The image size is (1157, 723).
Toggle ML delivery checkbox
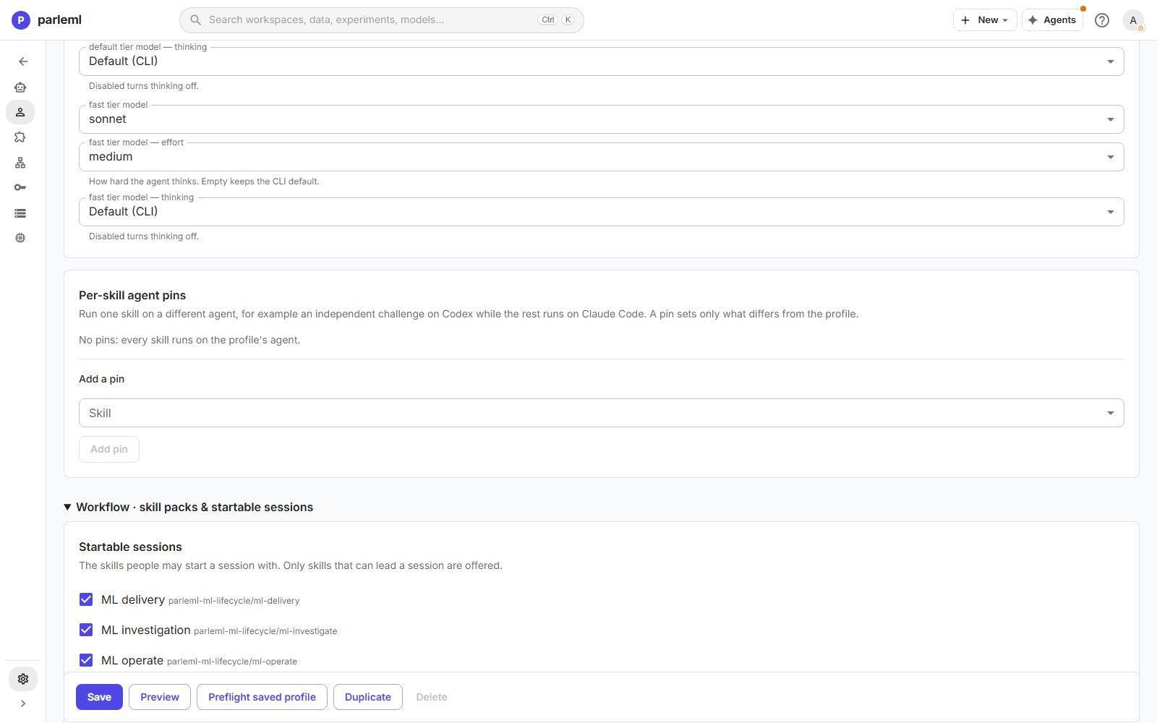86,599
